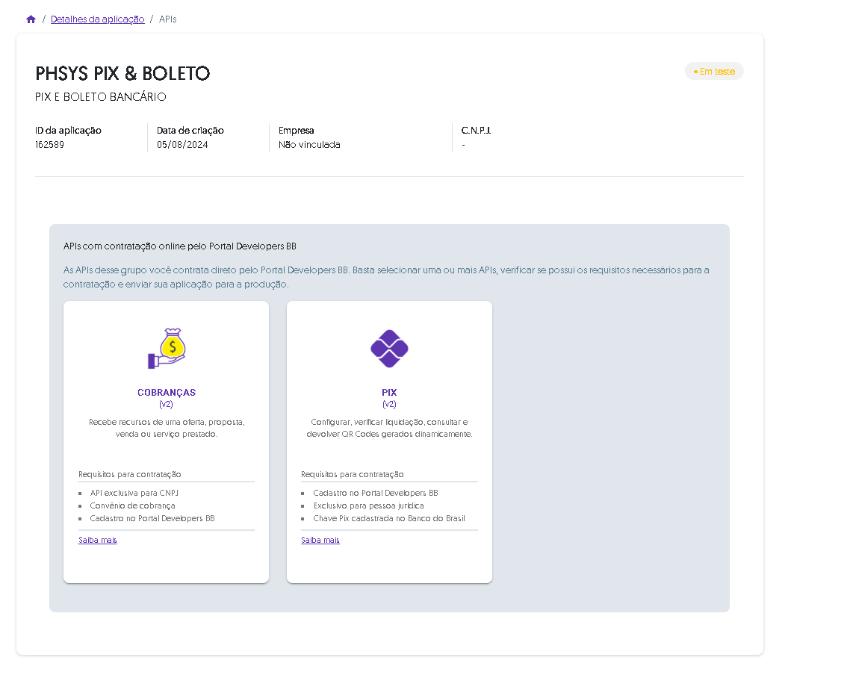Click the PIX E BOLETO BANCÁRIO subtitle
The width and height of the screenshot is (850, 675).
[x=101, y=97]
